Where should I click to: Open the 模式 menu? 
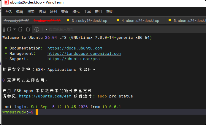pyautogui.click(x=76, y=12)
